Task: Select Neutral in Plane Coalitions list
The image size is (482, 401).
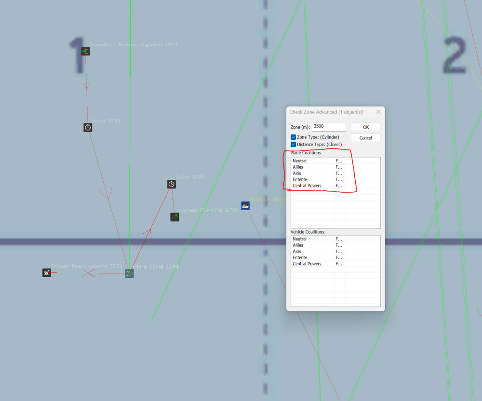Action: pyautogui.click(x=300, y=161)
